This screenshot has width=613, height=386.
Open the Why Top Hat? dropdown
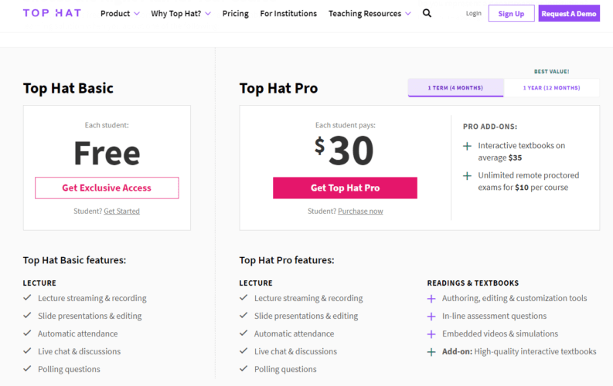coord(181,13)
